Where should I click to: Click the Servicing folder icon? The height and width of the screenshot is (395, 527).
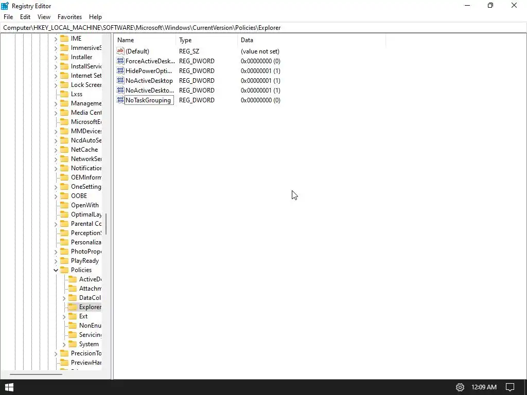pyautogui.click(x=73, y=334)
